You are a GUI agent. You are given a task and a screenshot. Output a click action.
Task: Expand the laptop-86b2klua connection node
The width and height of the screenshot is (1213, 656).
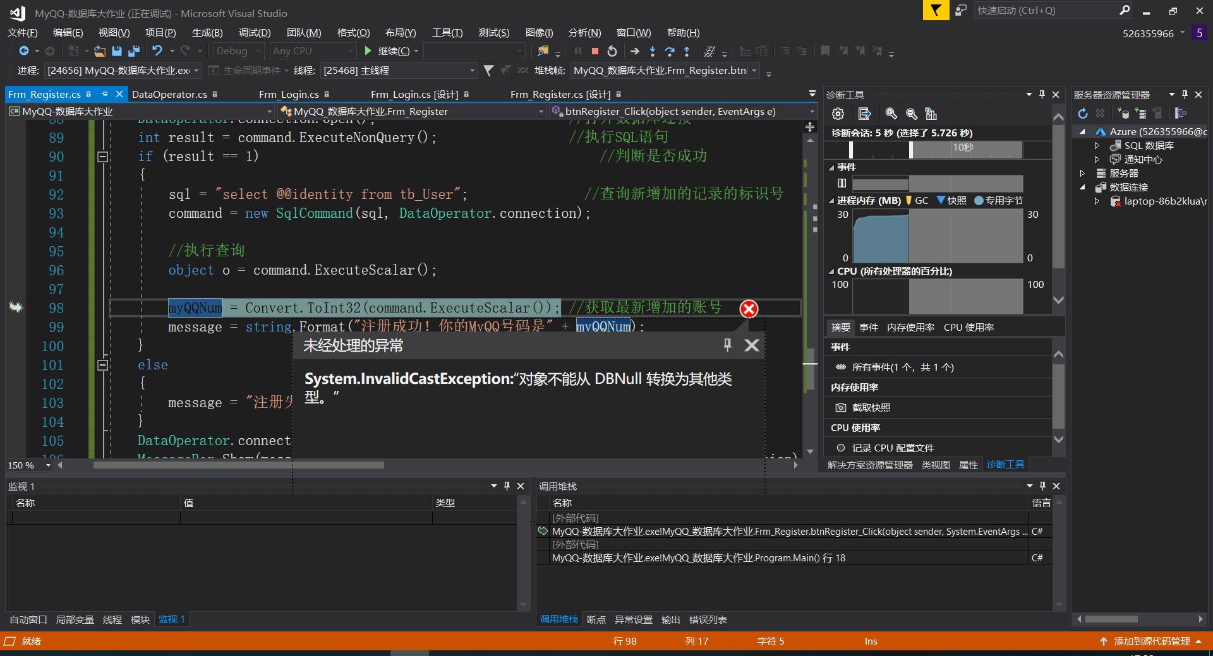pos(1097,201)
